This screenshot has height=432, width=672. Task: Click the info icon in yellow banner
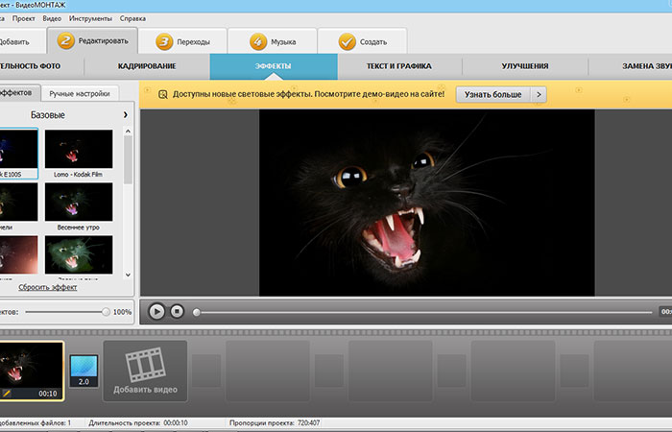[163, 94]
